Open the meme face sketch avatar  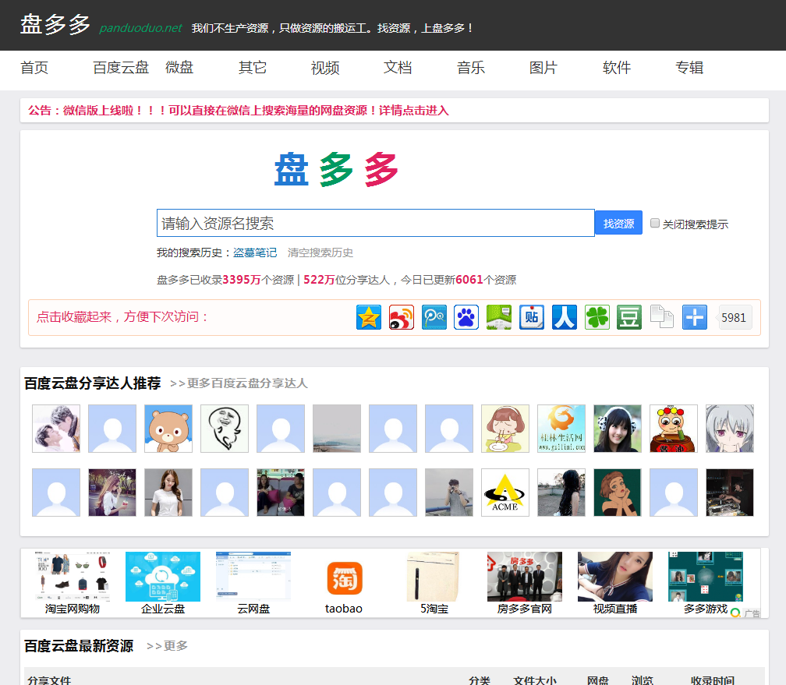coord(225,429)
